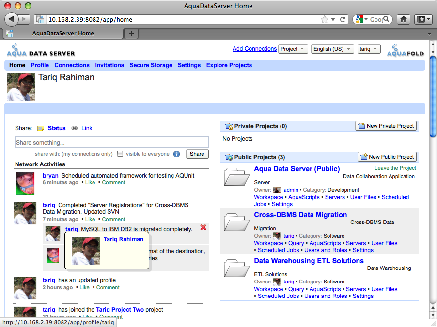Click the Aqua Data Server logo
Viewport: 437px width, 327px height.
pyautogui.click(x=41, y=50)
